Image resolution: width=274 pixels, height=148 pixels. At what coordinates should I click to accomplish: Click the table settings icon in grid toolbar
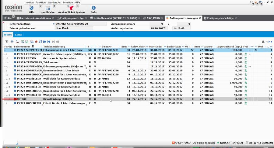(x=22, y=42)
